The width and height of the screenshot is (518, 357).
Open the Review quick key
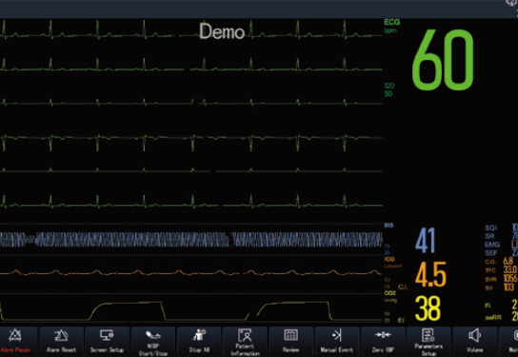(290, 342)
